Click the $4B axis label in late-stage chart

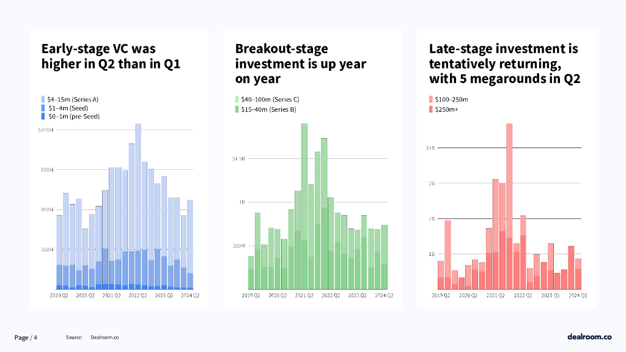click(430, 147)
